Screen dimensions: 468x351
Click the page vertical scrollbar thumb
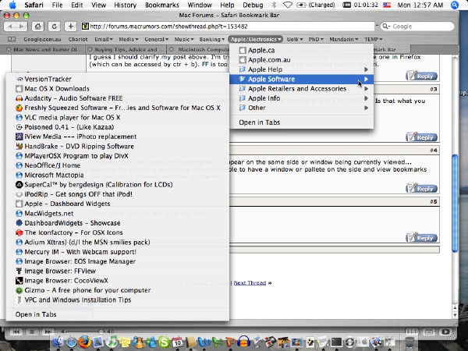(455, 203)
